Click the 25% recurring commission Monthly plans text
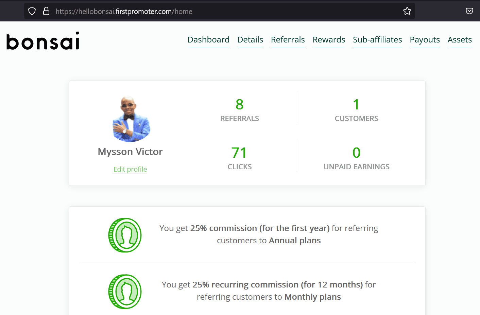Viewport: 480px width, 315px height. click(x=269, y=291)
